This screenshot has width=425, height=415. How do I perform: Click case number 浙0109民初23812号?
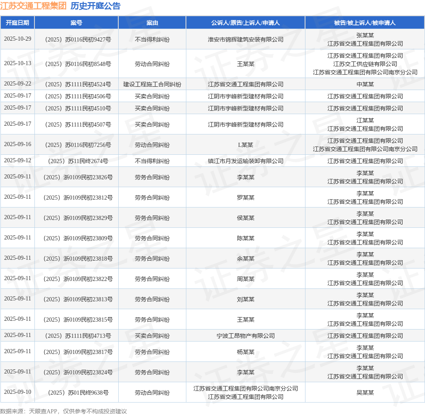tap(78, 198)
